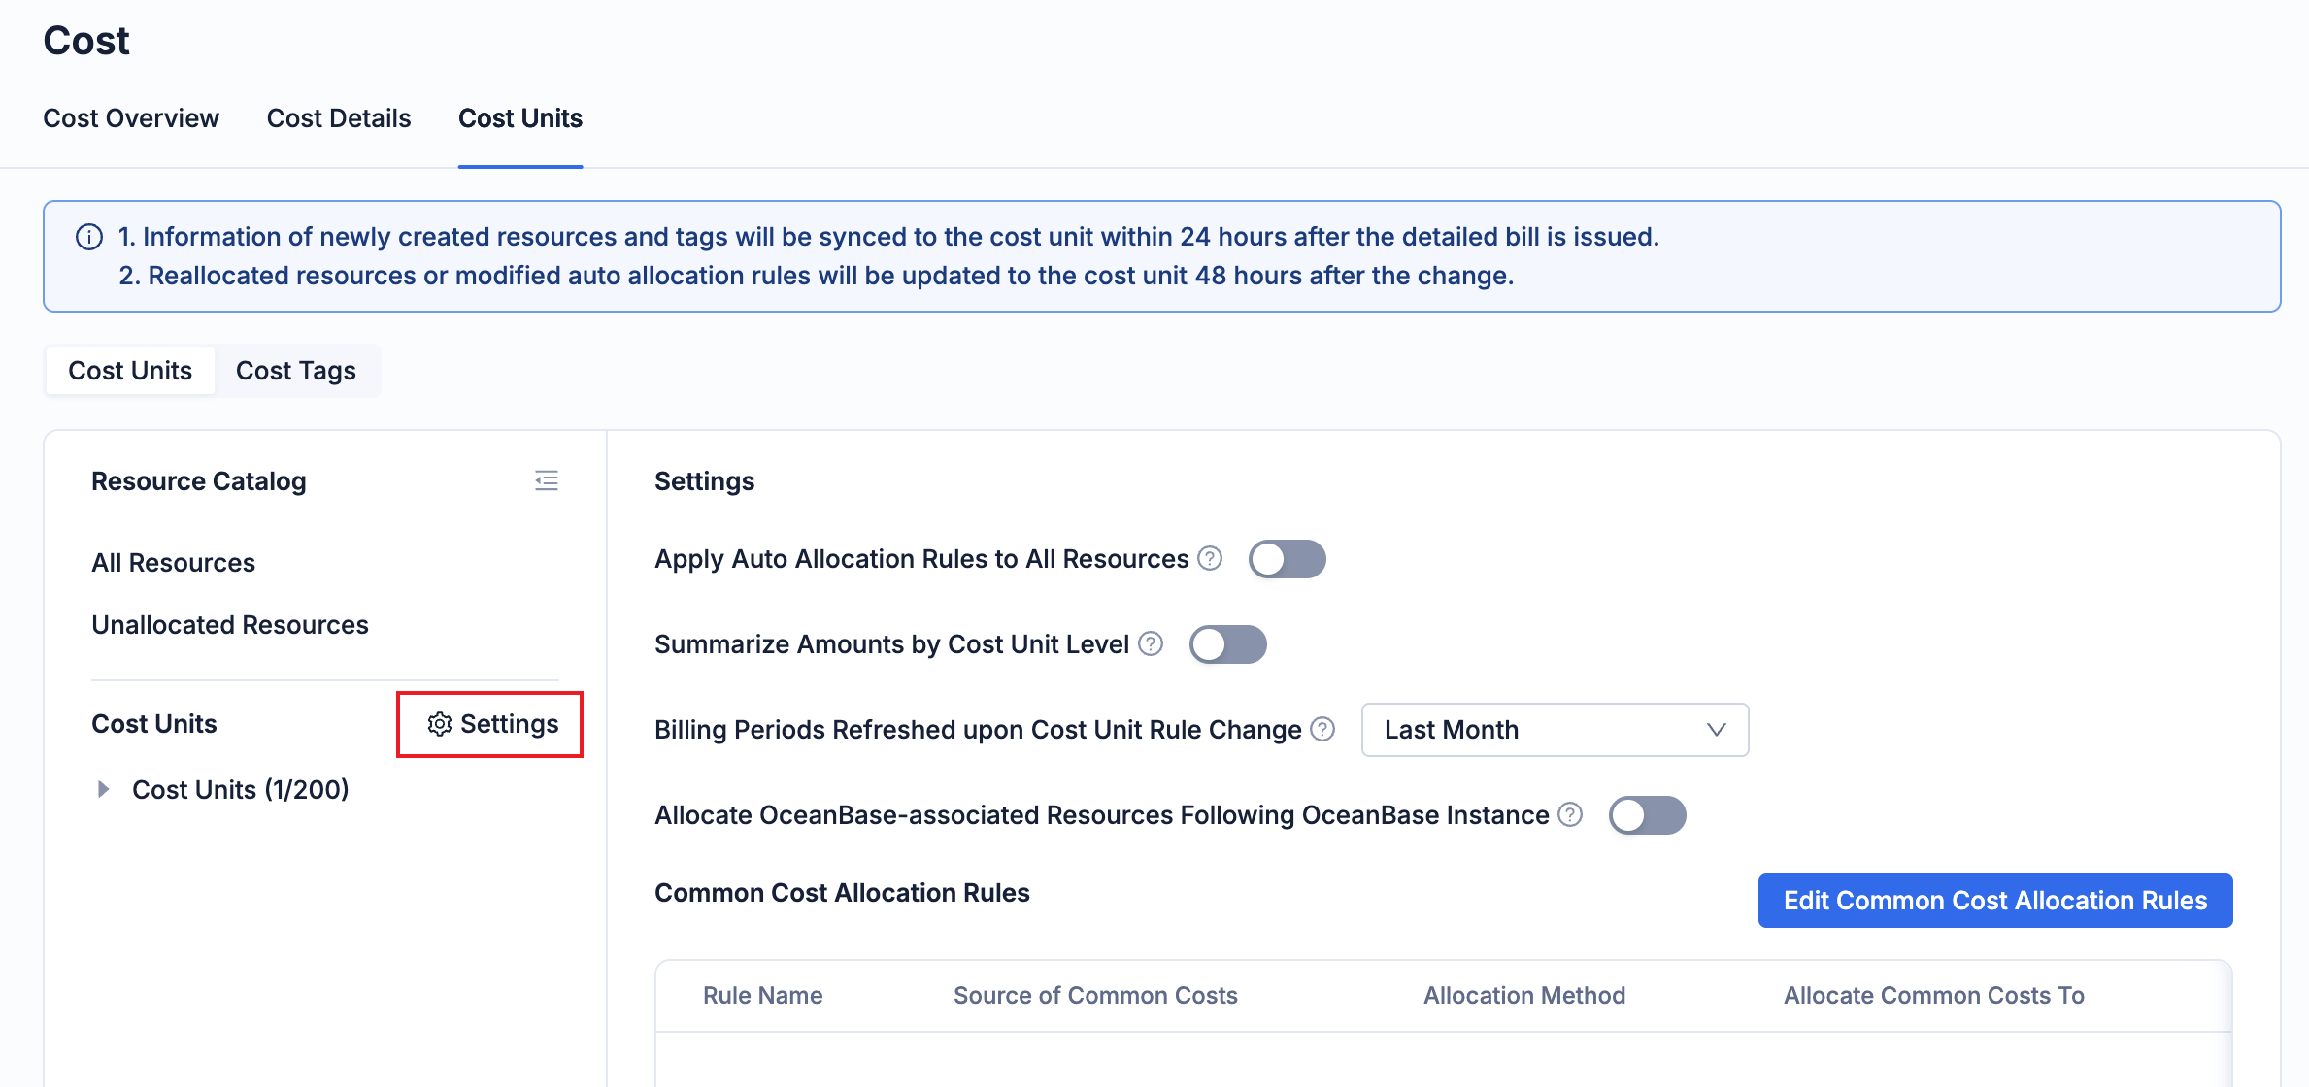Click help icon beside Billing Periods Refreshed
The height and width of the screenshot is (1087, 2309).
coord(1322,729)
